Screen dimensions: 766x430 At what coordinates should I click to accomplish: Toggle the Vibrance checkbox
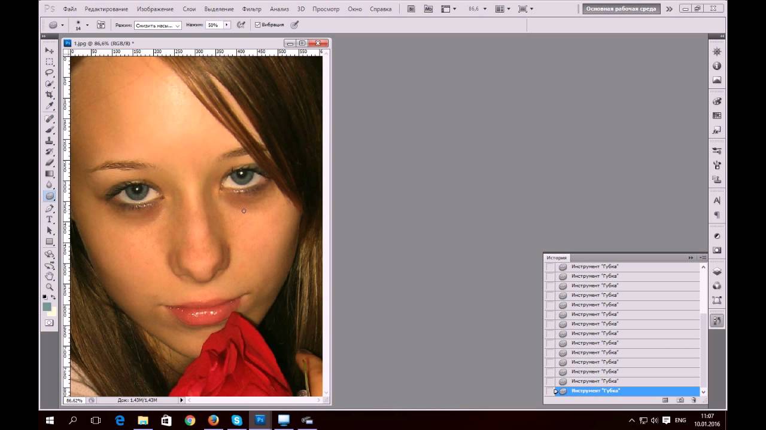click(257, 25)
